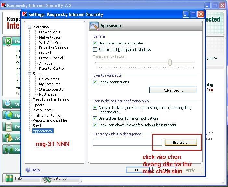The width and height of the screenshot is (228, 187).
Task: Enable semi-transparent windows checkbox
Action: [x=95, y=50]
